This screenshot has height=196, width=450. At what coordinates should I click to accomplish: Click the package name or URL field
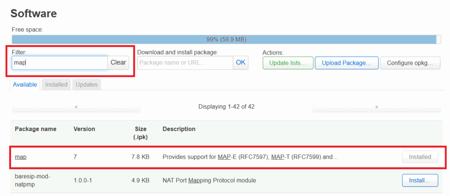[185, 63]
